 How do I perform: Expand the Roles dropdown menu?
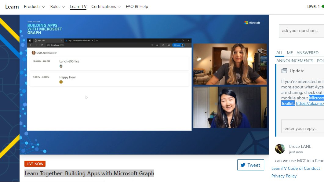tap(57, 7)
